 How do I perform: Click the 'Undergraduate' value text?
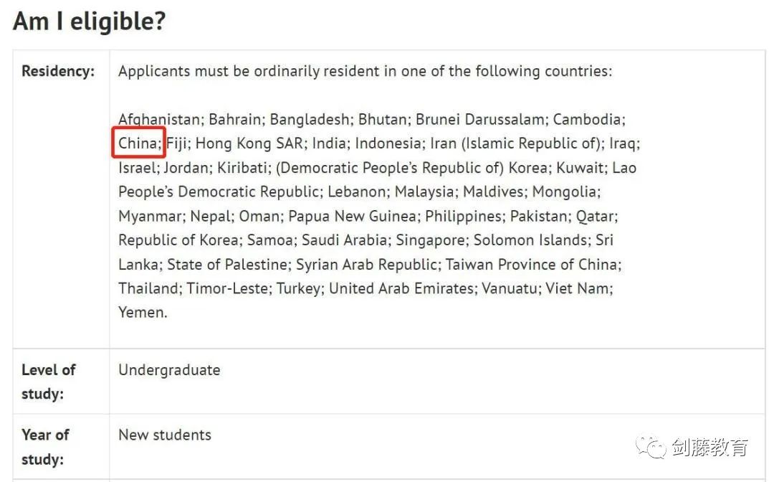point(169,370)
